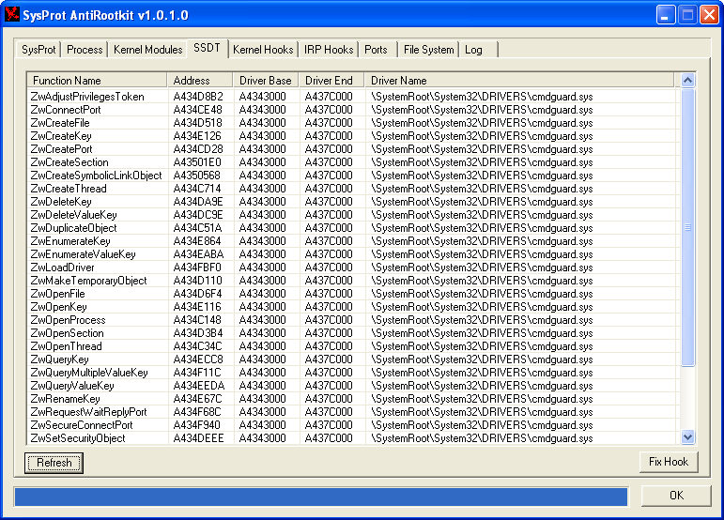Screen dimensions: 724x520
Task: Select the ZwAdjustPrivilegesToken row
Action: [351, 97]
